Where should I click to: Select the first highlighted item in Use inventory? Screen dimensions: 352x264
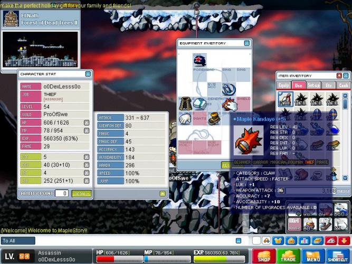[x=285, y=99]
